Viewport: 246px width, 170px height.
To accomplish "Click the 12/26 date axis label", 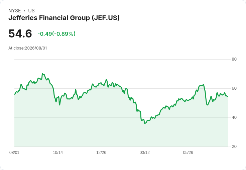I will coord(101,152).
